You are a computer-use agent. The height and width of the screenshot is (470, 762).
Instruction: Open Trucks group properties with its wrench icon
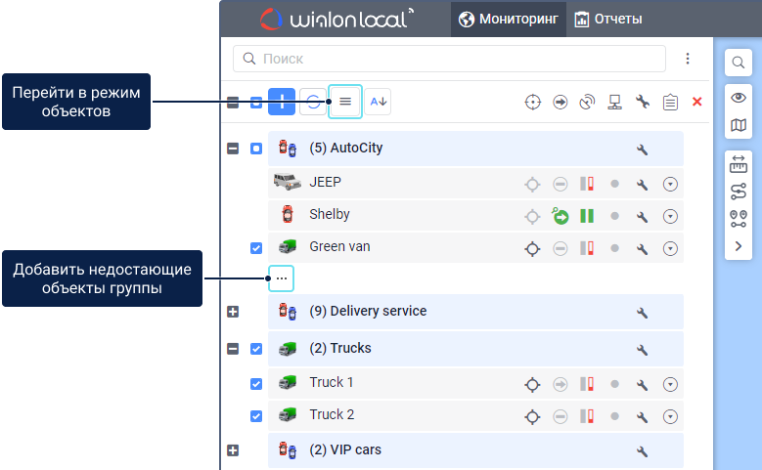(x=643, y=350)
